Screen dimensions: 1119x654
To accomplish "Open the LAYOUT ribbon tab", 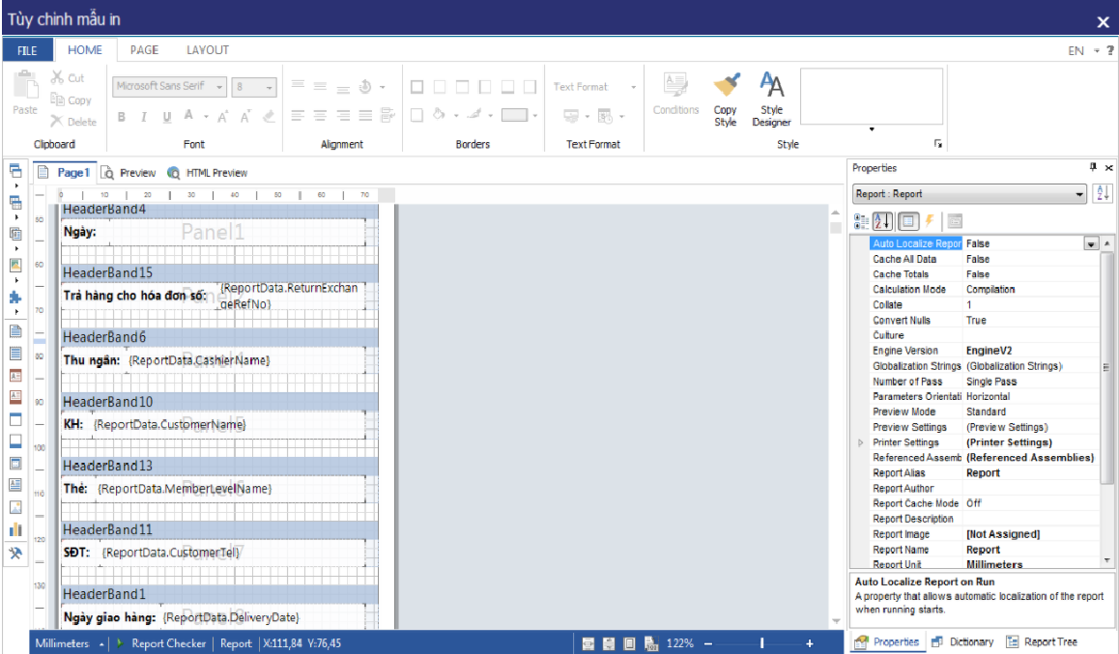I will click(208, 50).
